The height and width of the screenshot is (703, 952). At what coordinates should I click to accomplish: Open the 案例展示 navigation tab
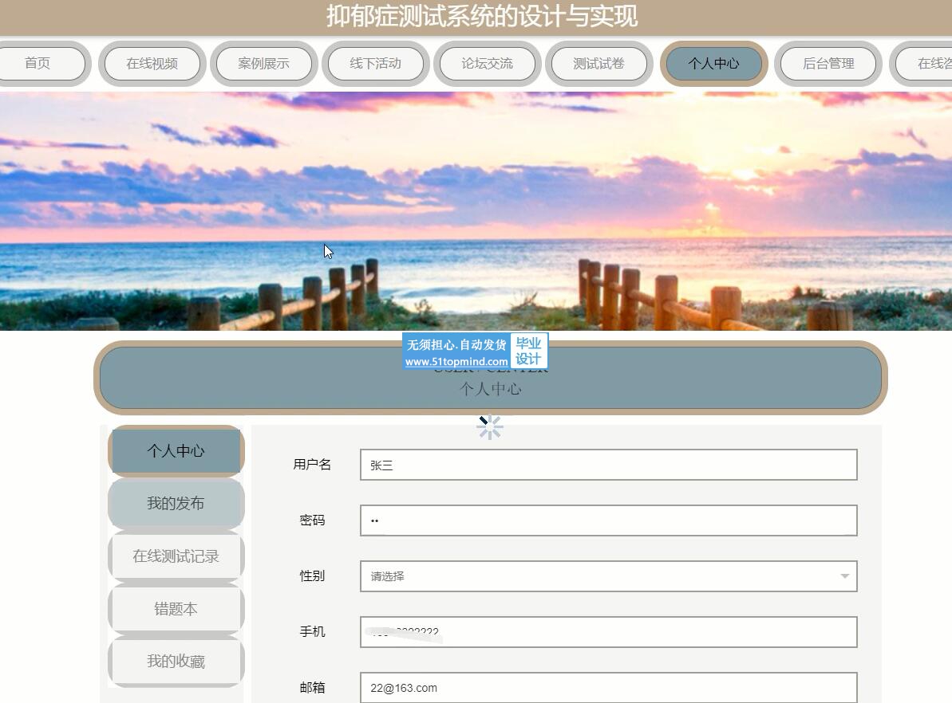263,64
